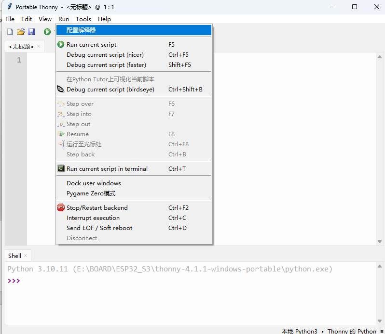Screen dimensions: 385x334
Task: Click editor scrollbar up arrow
Action: 380,57
